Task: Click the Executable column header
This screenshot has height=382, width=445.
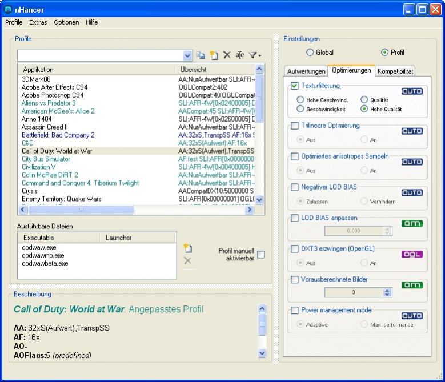Action: (59, 238)
